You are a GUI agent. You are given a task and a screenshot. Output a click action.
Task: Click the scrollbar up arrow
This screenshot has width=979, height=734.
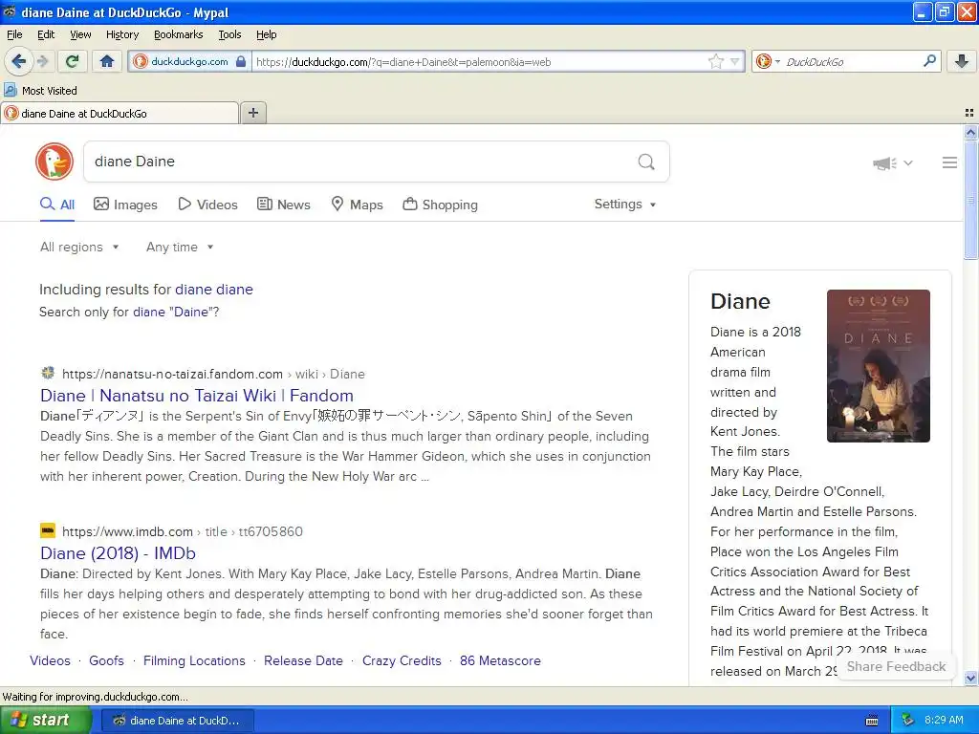click(970, 132)
